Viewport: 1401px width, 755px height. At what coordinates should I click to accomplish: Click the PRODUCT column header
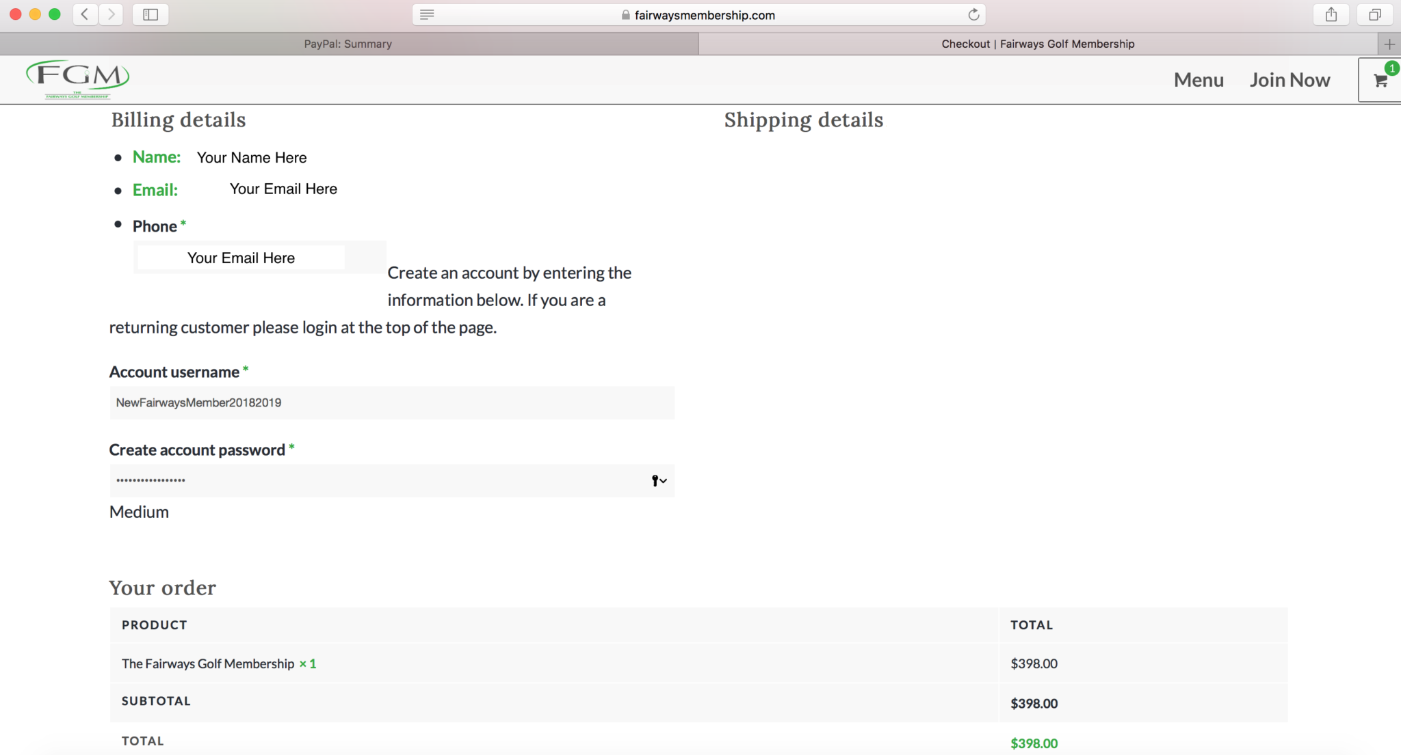(x=155, y=625)
